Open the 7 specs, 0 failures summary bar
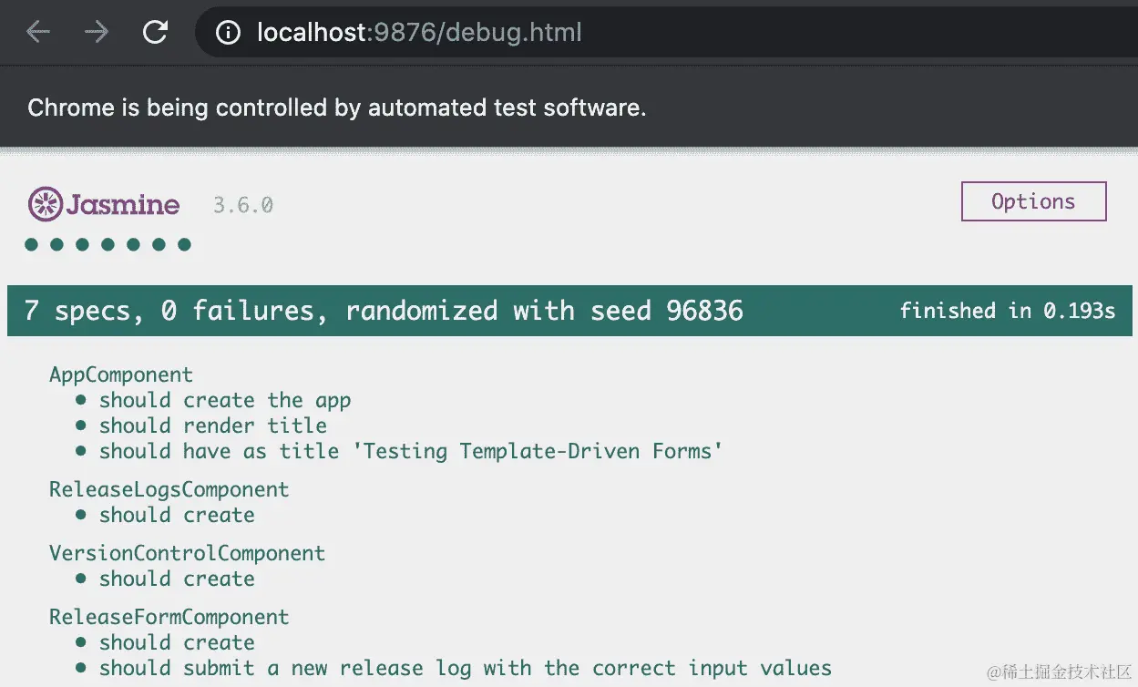Viewport: 1138px width, 687px height. point(569,311)
